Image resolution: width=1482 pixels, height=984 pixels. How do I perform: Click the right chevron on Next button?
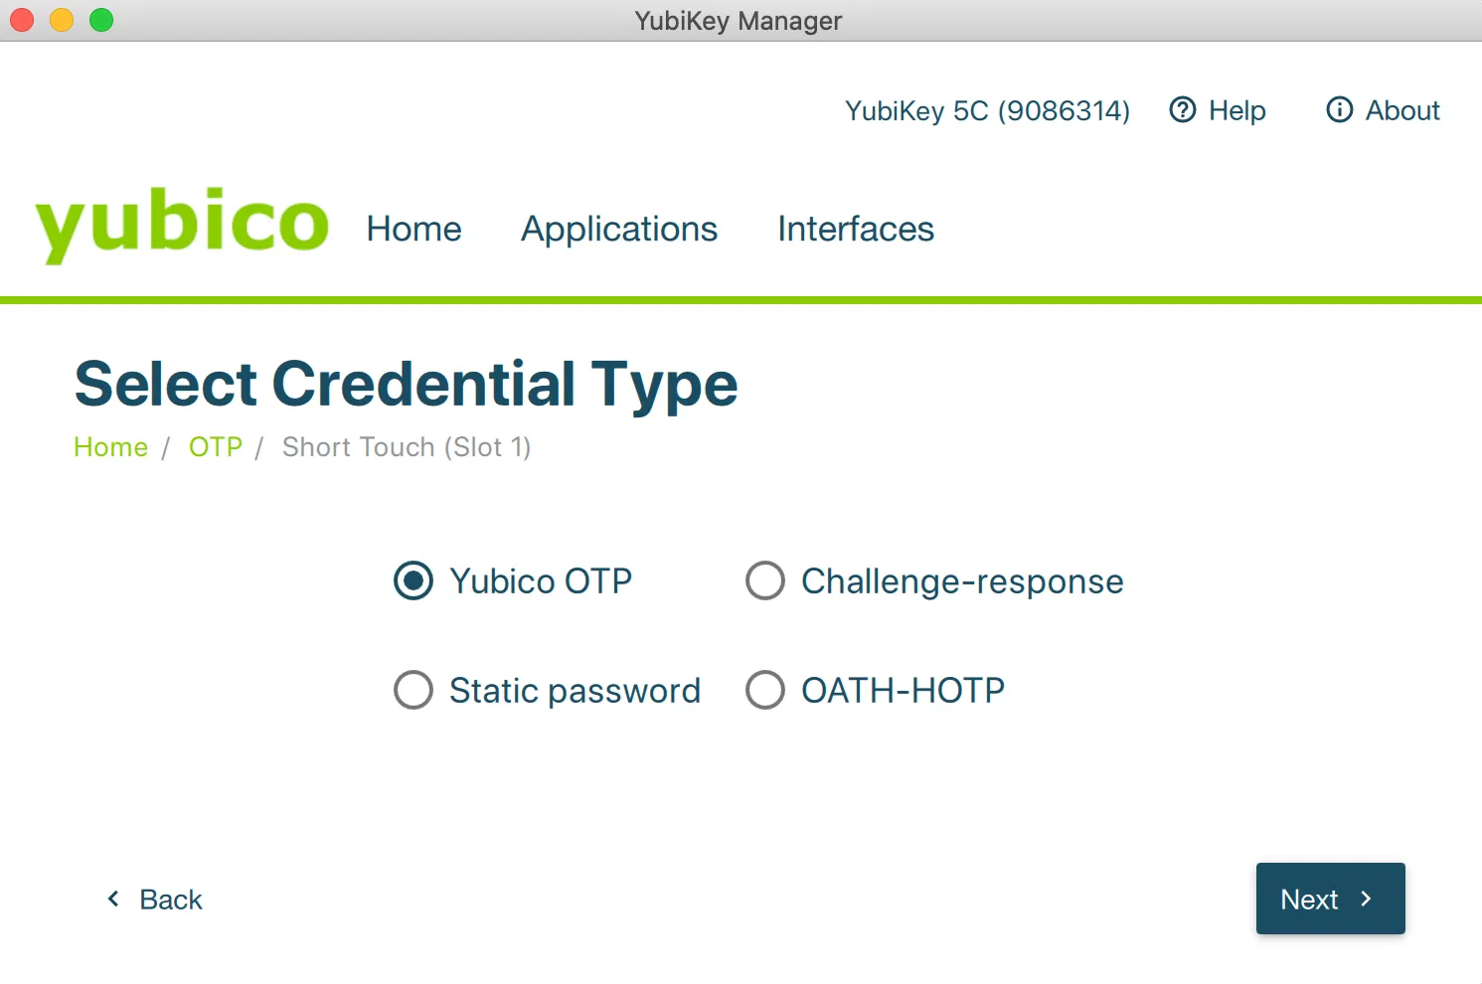(1366, 899)
